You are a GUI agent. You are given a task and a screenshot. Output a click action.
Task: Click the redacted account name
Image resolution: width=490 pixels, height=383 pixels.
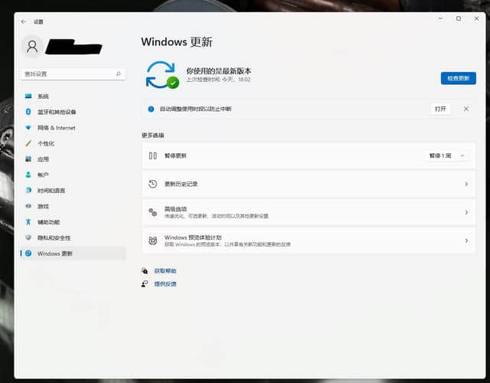[x=74, y=47]
